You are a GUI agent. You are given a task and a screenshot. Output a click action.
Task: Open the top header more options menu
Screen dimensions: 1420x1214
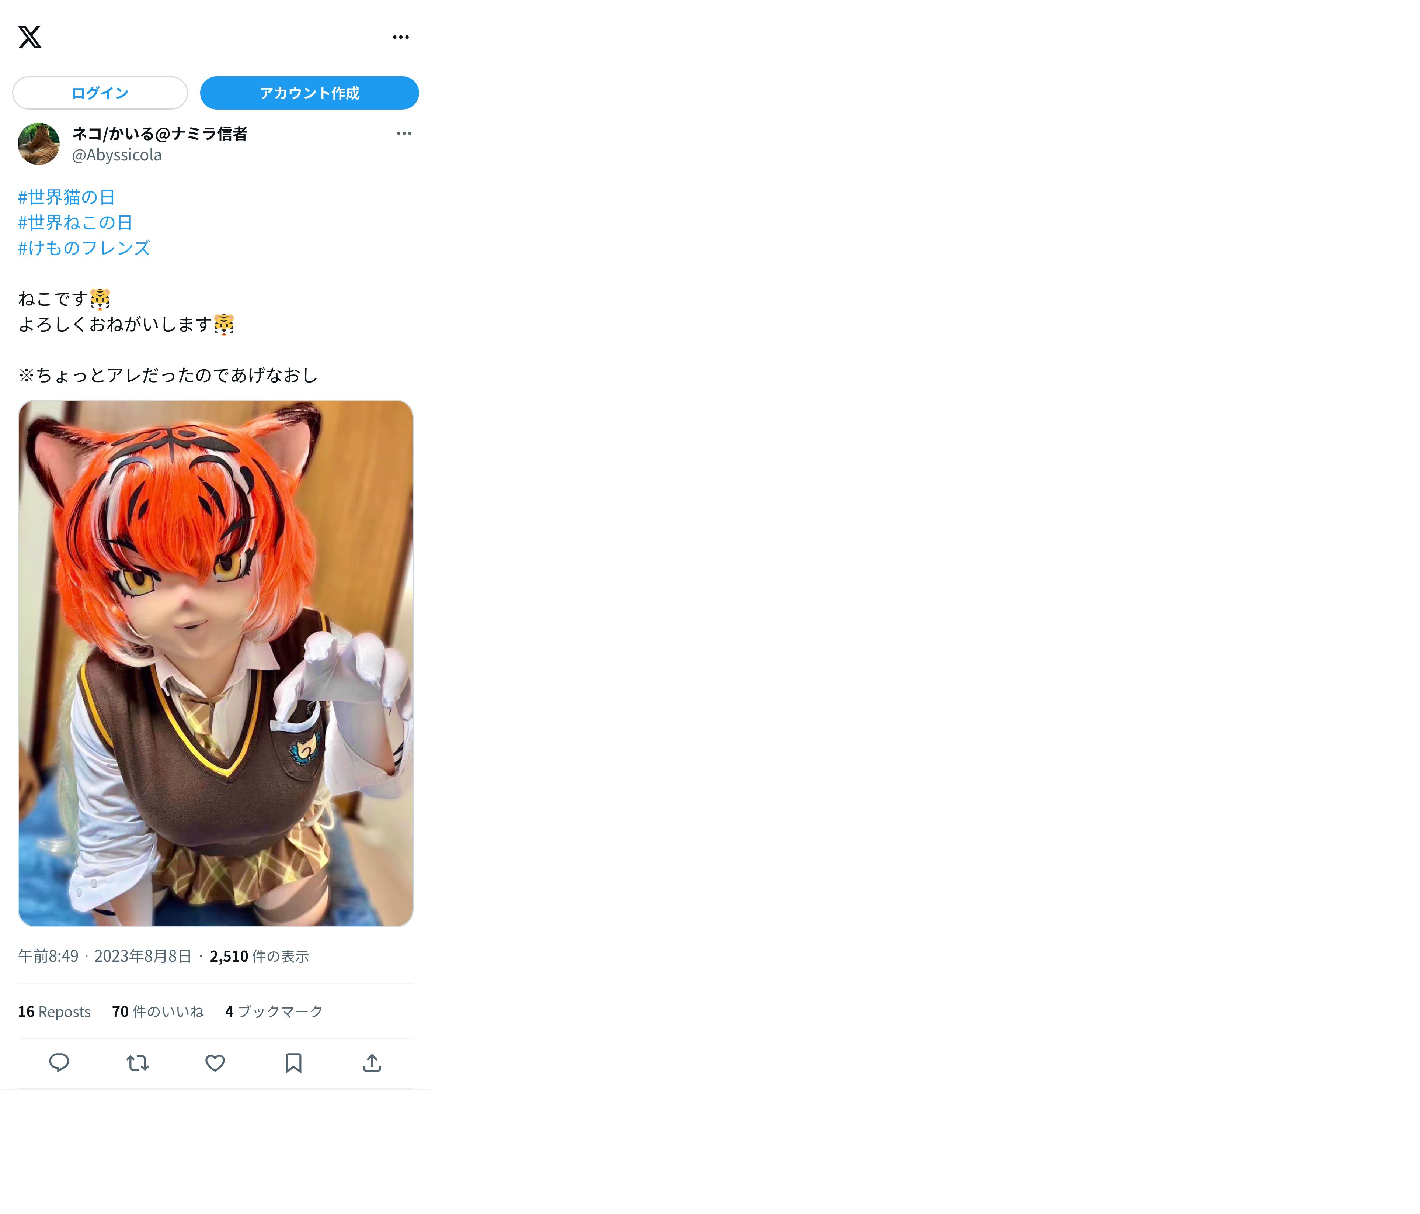click(x=400, y=37)
